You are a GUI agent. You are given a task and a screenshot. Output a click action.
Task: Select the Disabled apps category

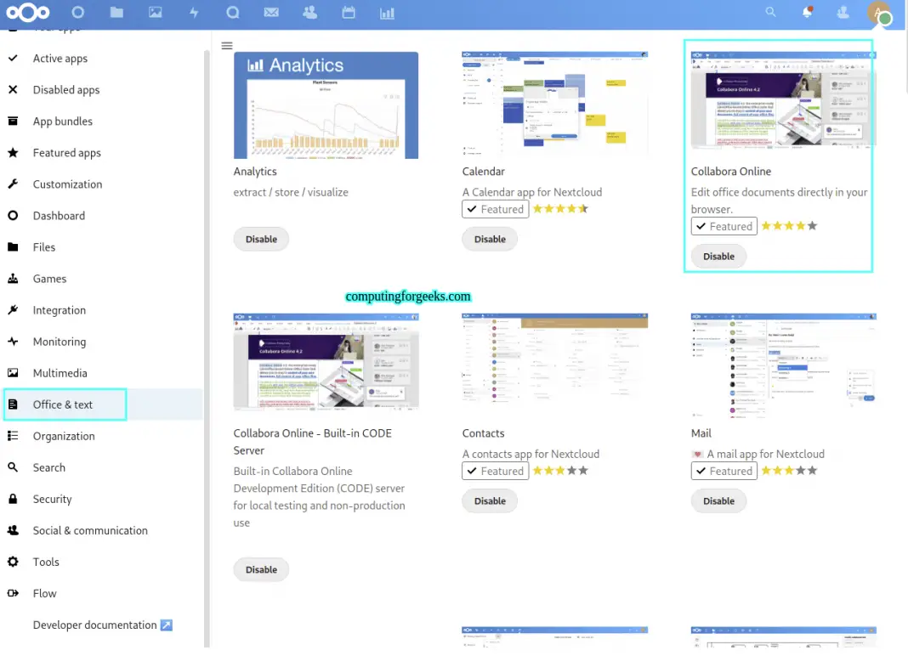point(65,90)
